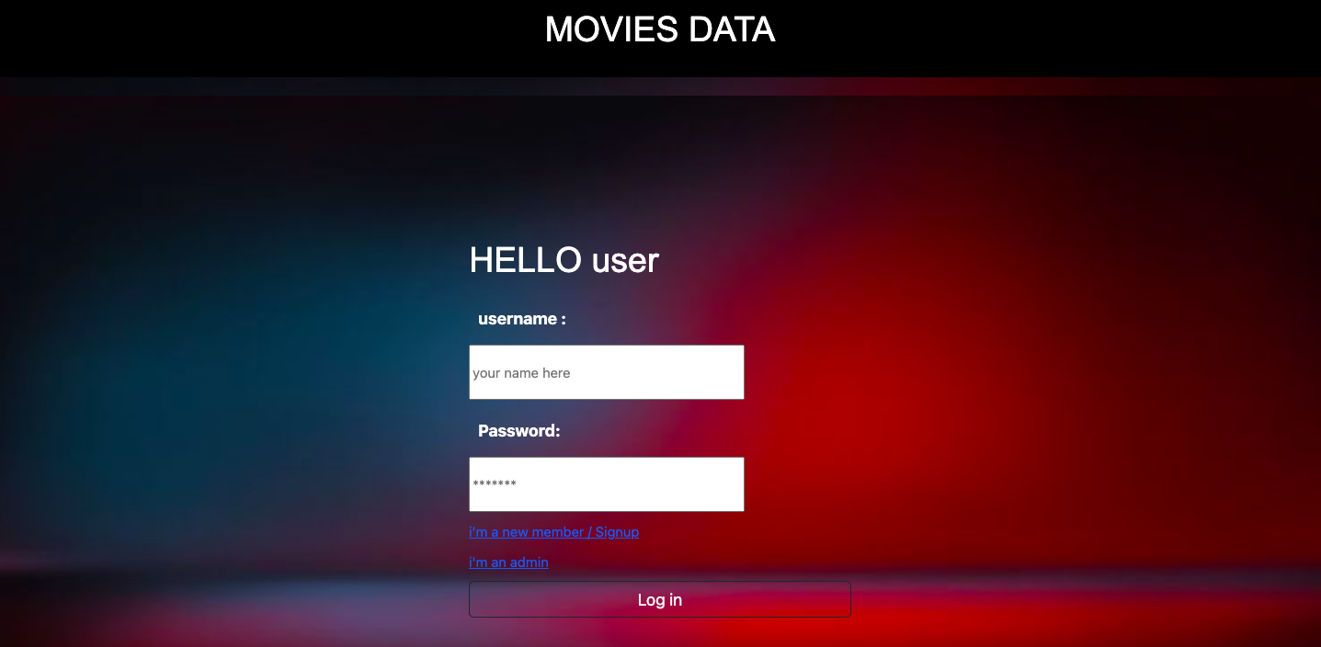Click the HELLO user heading
Image resolution: width=1321 pixels, height=647 pixels.
tap(564, 260)
